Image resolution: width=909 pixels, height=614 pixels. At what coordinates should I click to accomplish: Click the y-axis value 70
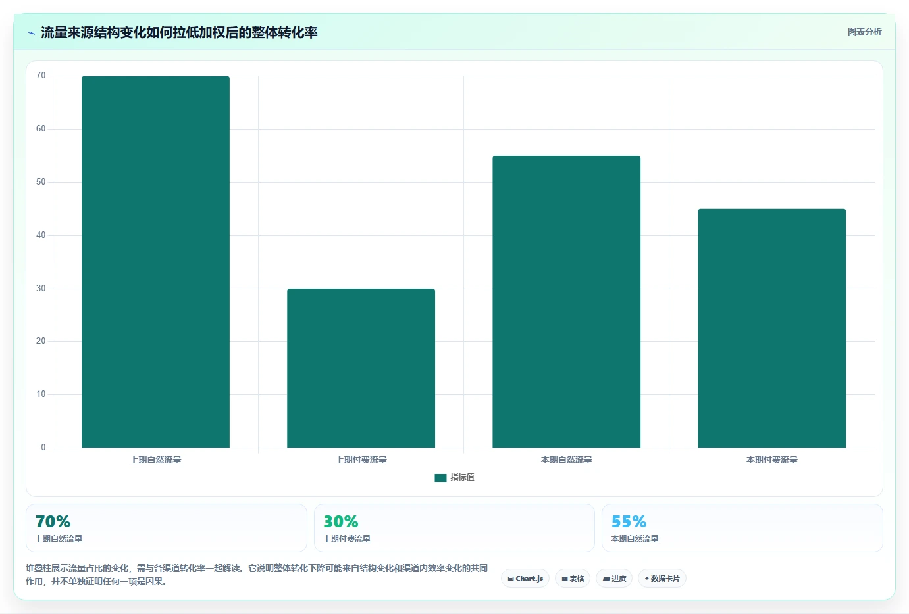click(41, 76)
